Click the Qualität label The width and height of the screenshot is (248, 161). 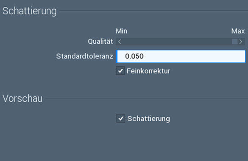click(100, 42)
